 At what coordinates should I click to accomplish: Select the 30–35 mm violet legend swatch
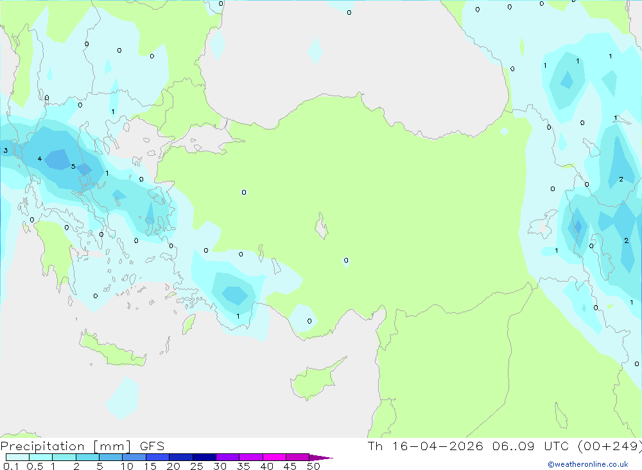(228, 457)
